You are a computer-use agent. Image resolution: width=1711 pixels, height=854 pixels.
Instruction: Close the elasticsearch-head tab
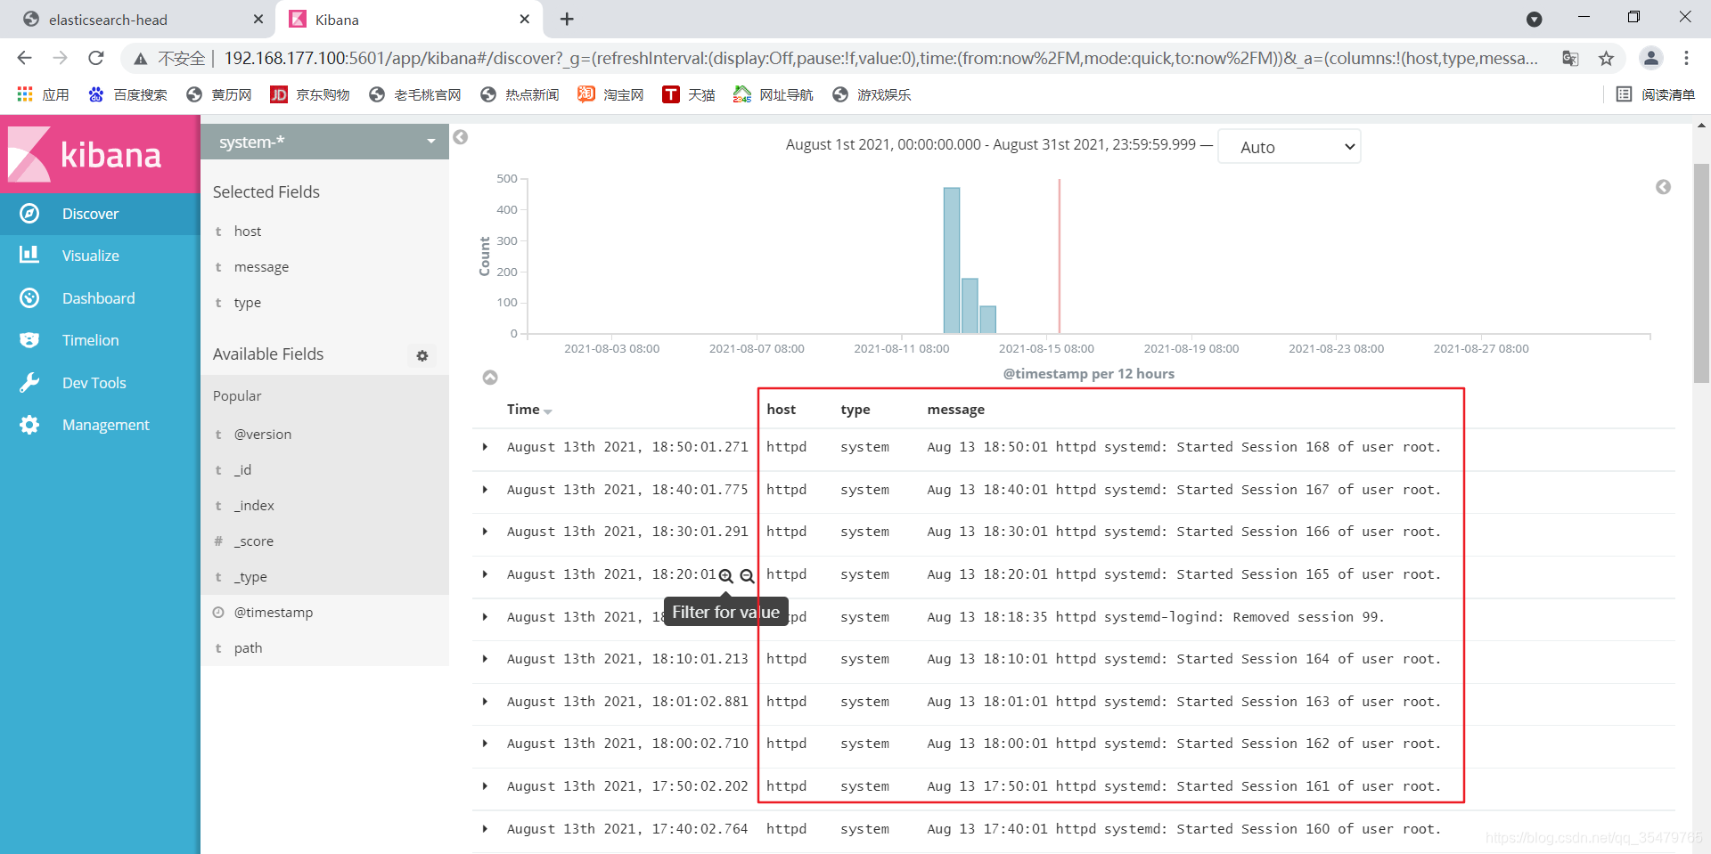pyautogui.click(x=258, y=19)
